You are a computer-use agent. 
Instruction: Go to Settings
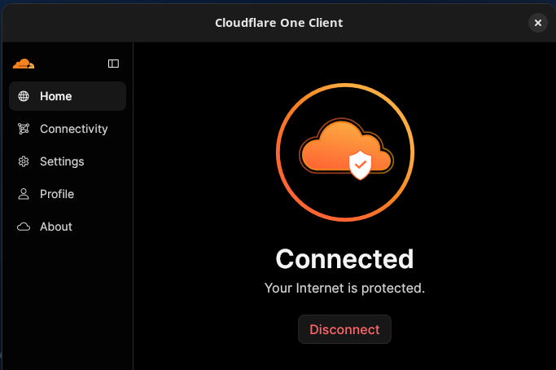[x=68, y=161]
